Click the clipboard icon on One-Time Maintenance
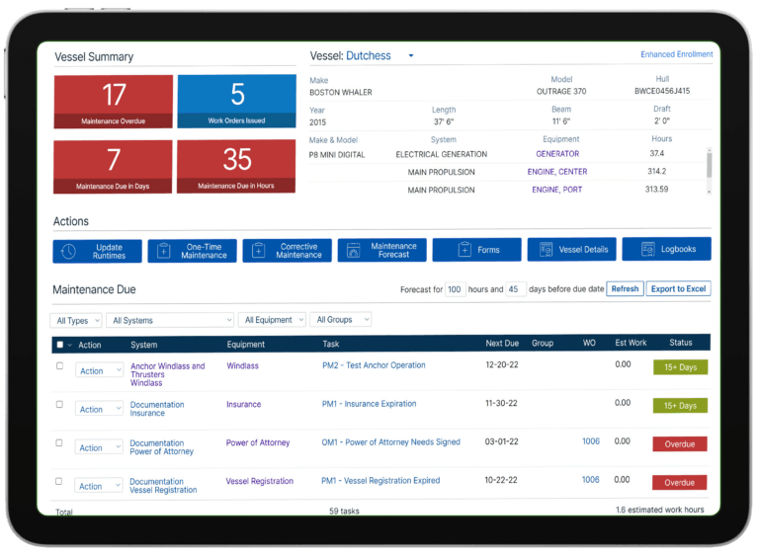Viewport: 759px width, 554px height. coord(164,251)
